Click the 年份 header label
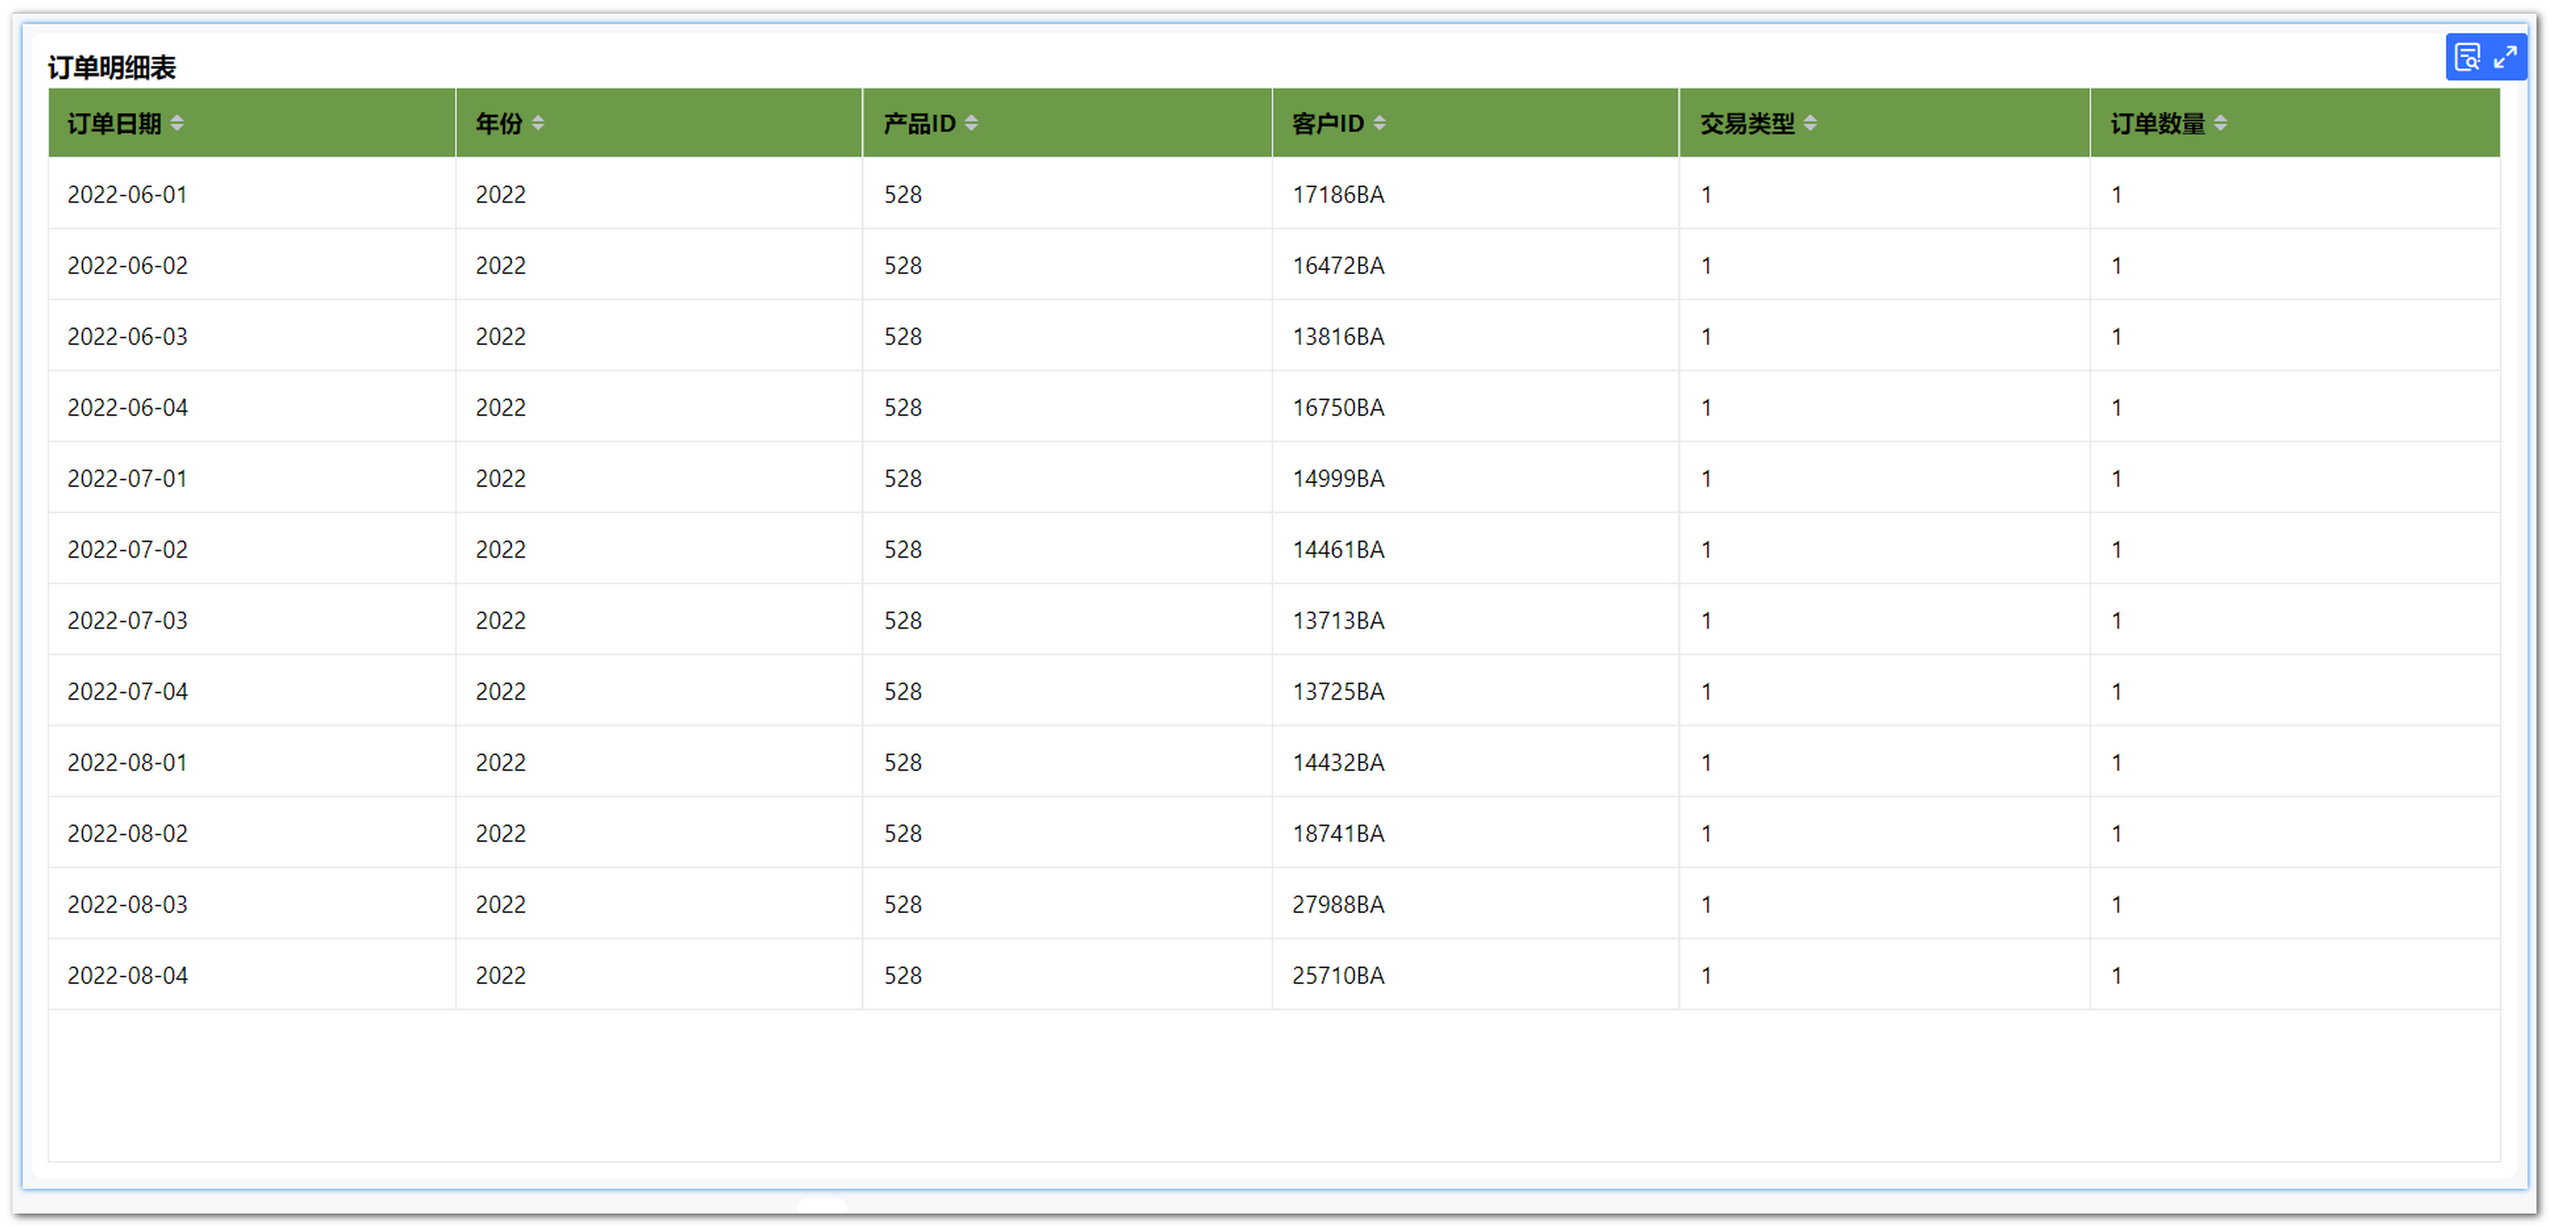 click(499, 124)
